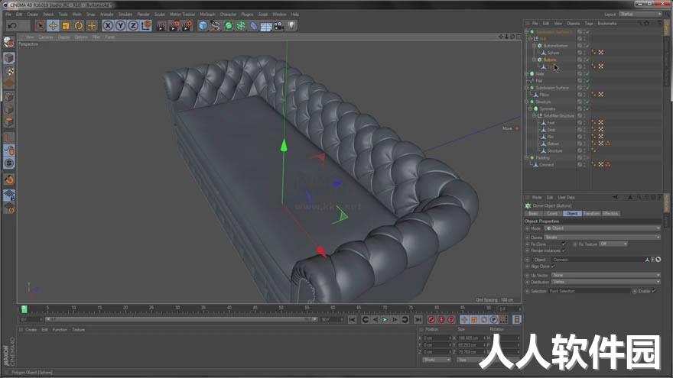
Task: Open the material manager Create menu
Action: (31, 330)
